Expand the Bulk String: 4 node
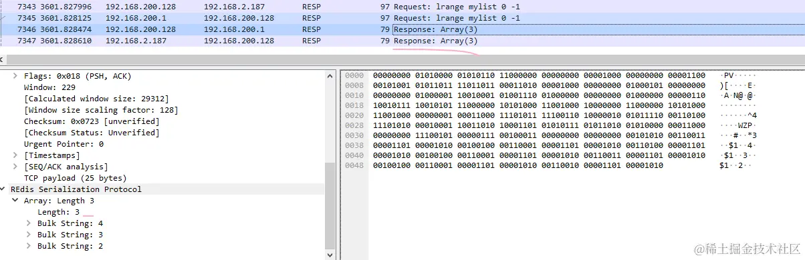Viewport: 805px width, 260px height. click(x=29, y=223)
